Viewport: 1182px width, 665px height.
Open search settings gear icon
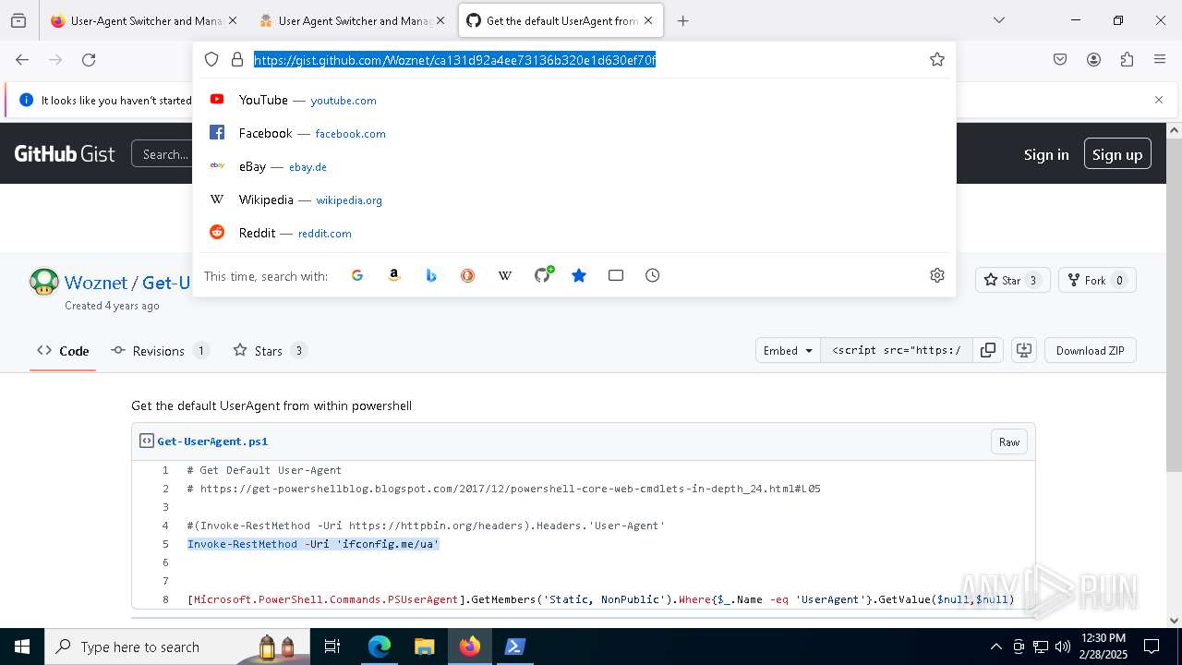pos(937,275)
